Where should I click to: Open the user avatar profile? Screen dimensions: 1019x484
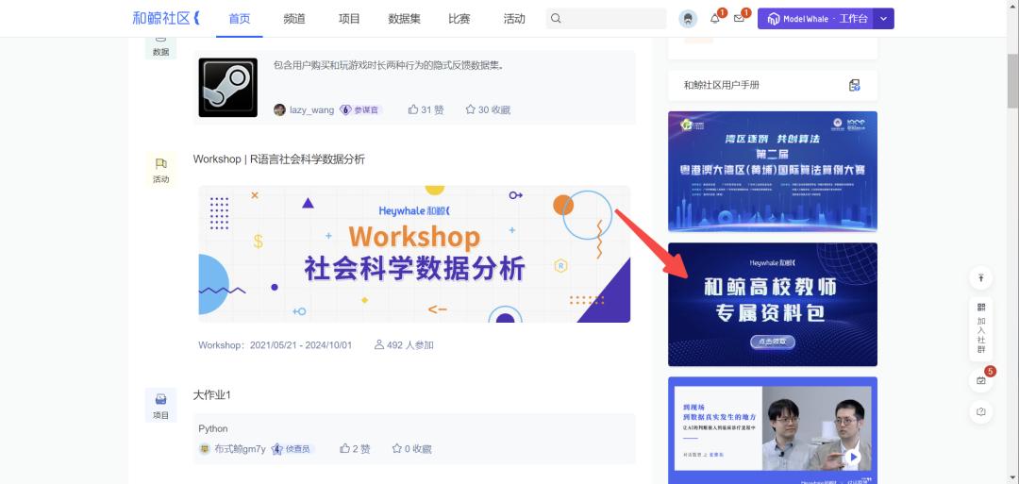(688, 19)
